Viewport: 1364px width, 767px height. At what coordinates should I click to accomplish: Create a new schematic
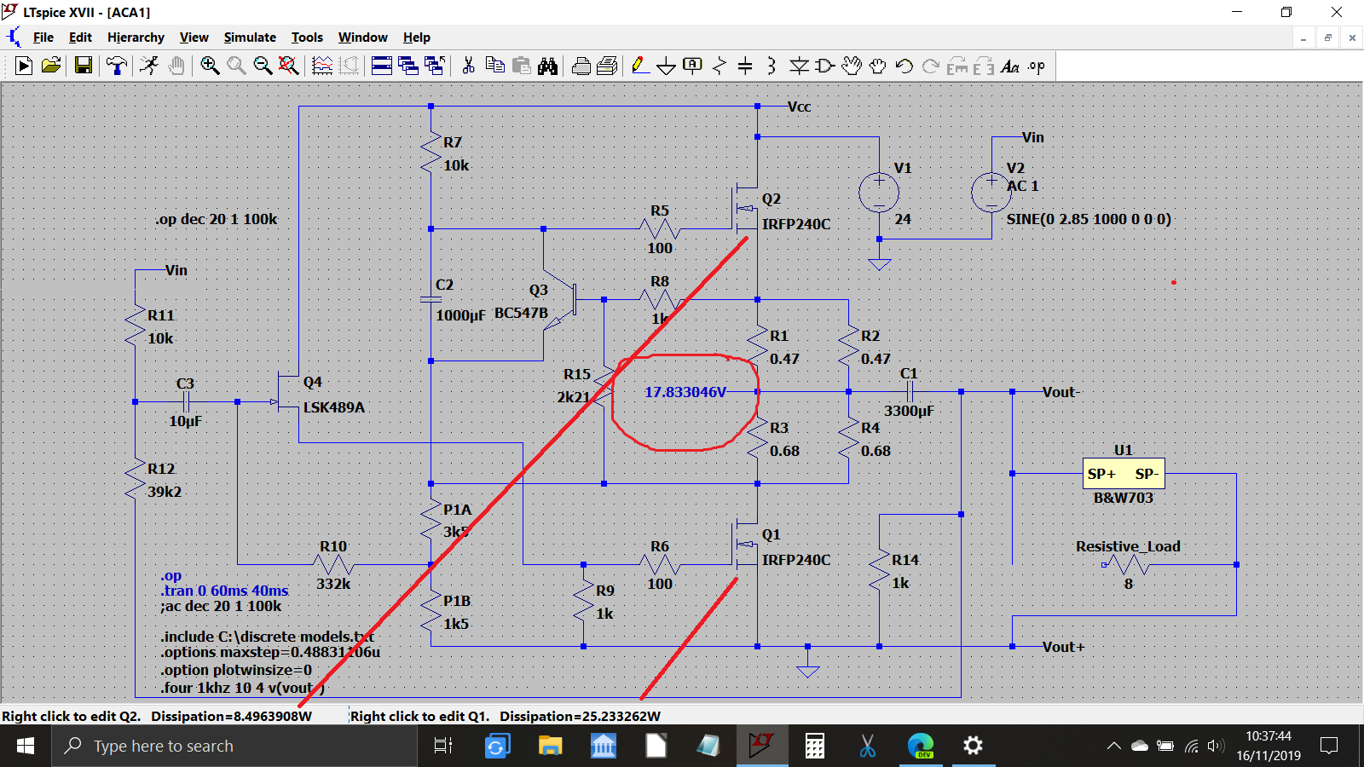tap(24, 66)
